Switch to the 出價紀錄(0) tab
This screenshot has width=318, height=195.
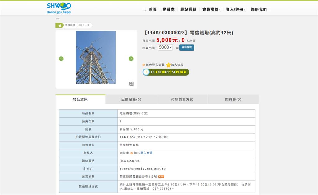click(131, 99)
